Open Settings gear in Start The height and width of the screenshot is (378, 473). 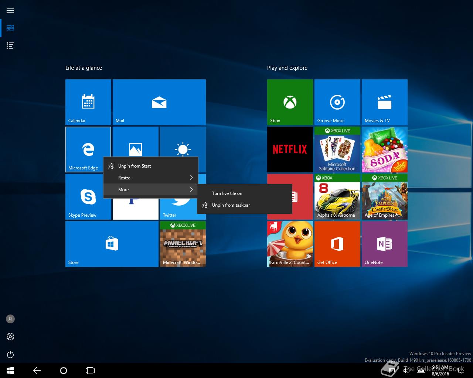(10, 337)
